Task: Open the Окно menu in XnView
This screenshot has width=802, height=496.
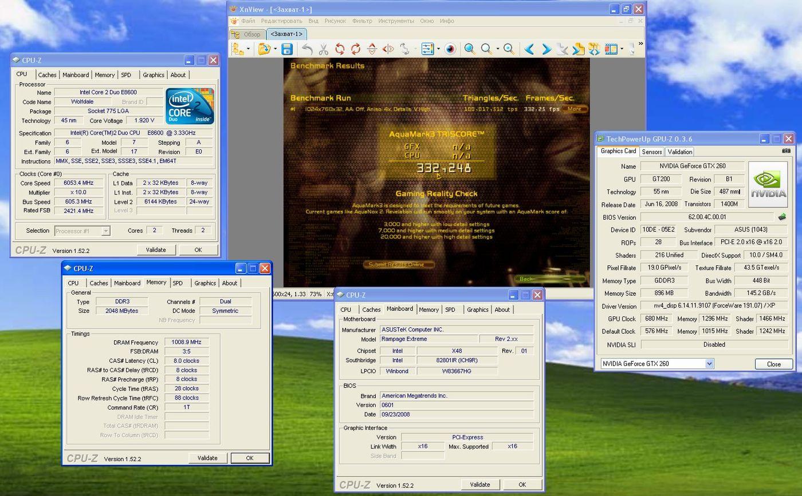Action: (427, 21)
